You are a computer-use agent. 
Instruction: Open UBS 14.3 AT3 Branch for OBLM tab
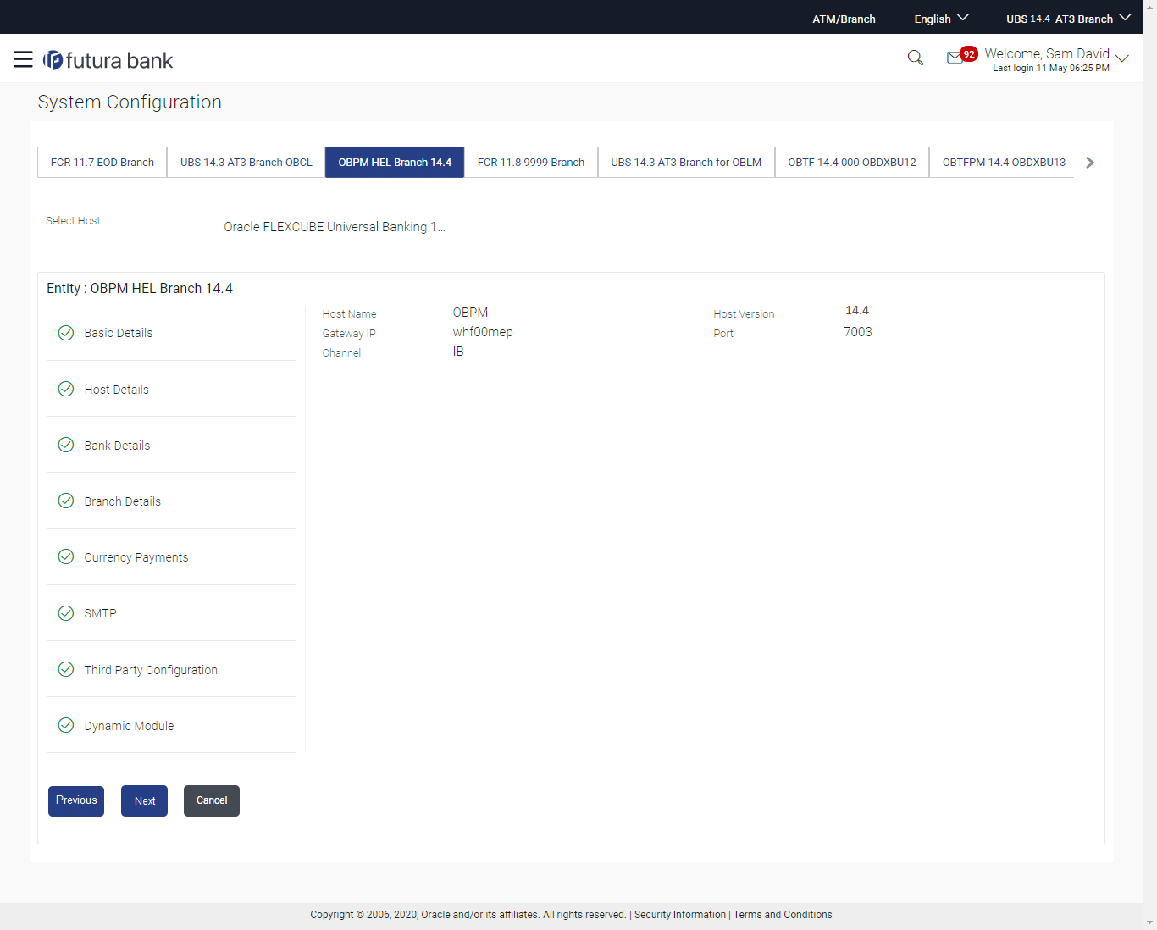686,163
